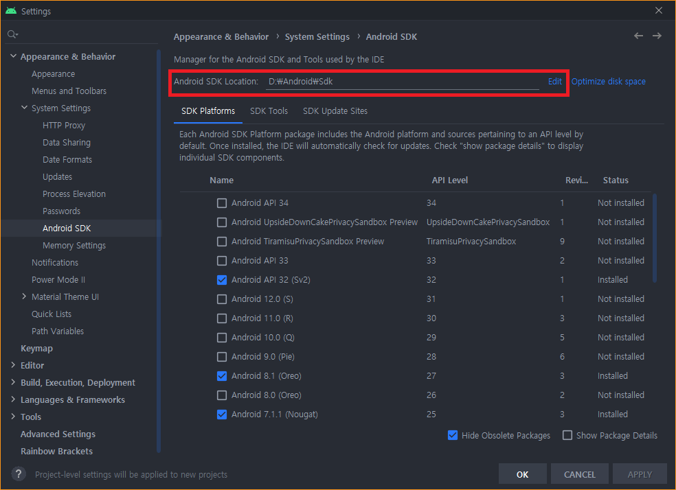Open Updates settings page

(x=57, y=177)
